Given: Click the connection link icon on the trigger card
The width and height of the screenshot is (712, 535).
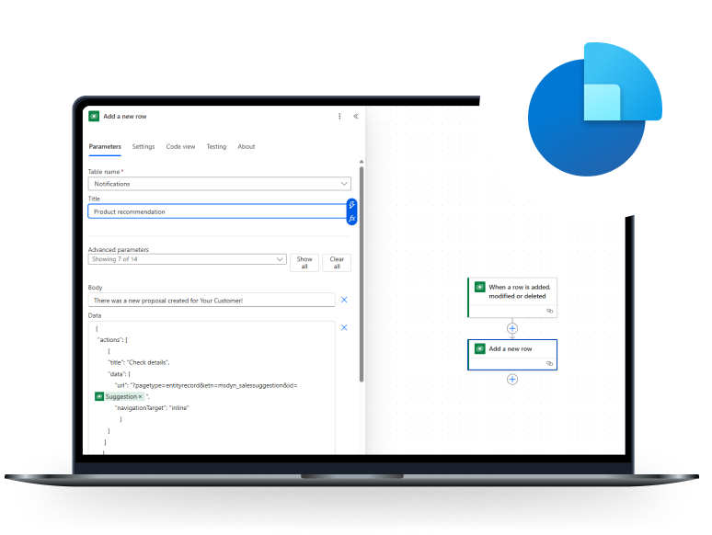Looking at the screenshot, I should [x=549, y=311].
